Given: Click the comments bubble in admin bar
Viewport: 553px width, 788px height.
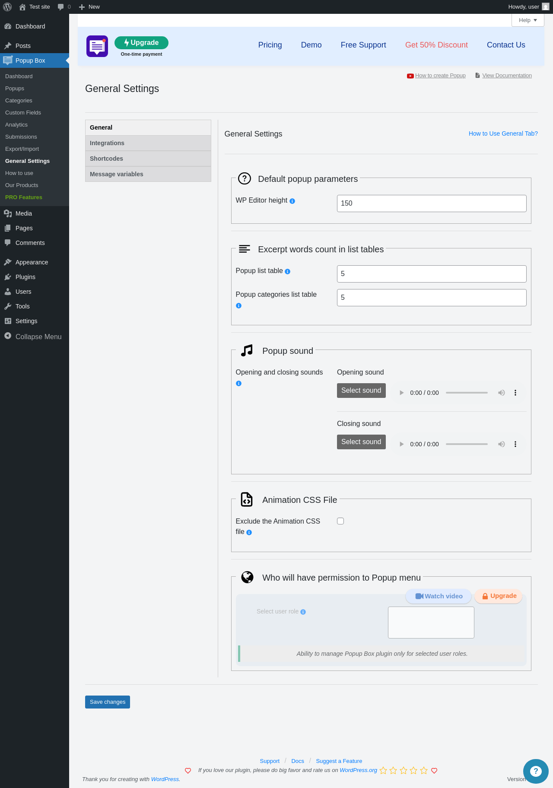Looking at the screenshot, I should pos(64,7).
